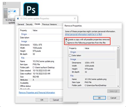Screen dimensions: 126x107
Task: Choose Remove the following properties from this file
Action: [86, 43]
